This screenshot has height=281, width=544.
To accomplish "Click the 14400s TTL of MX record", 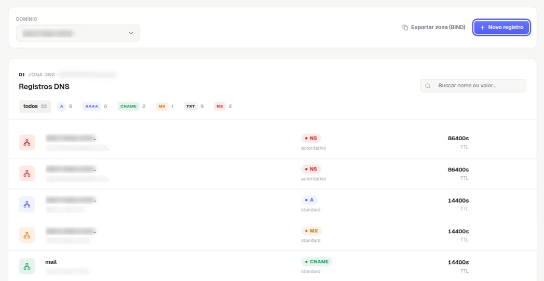I will (458, 231).
